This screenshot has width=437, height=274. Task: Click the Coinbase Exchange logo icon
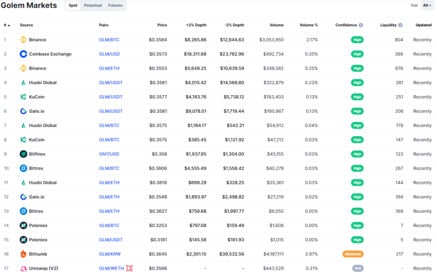23,54
